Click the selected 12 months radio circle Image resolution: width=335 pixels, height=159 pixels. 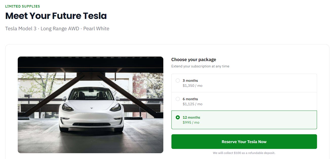click(x=178, y=117)
